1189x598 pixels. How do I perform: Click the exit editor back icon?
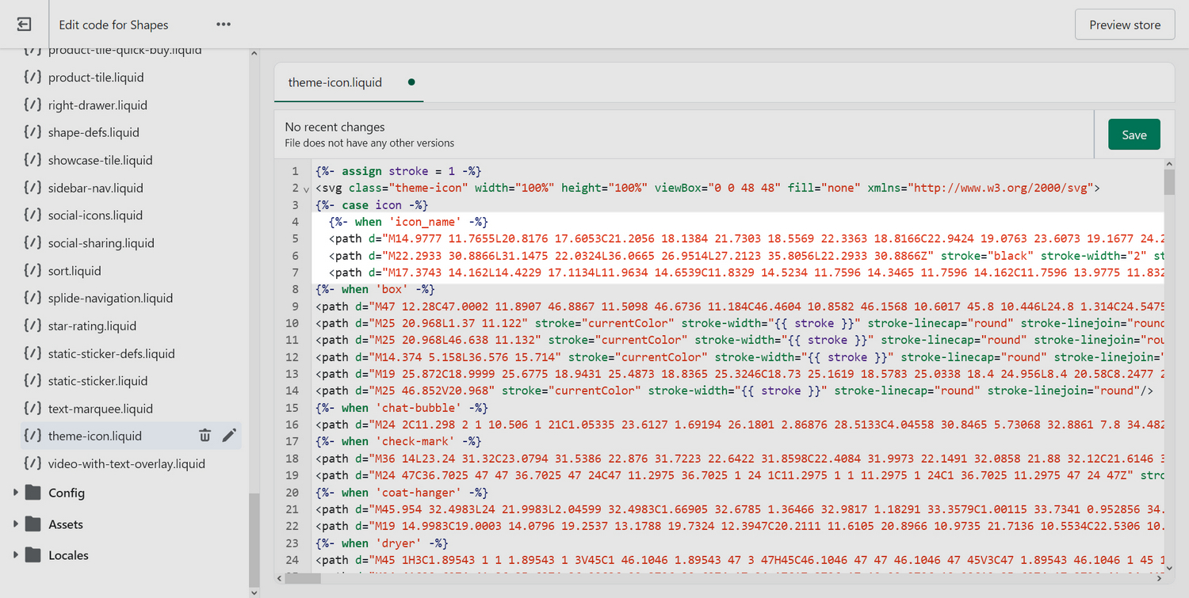(x=24, y=25)
